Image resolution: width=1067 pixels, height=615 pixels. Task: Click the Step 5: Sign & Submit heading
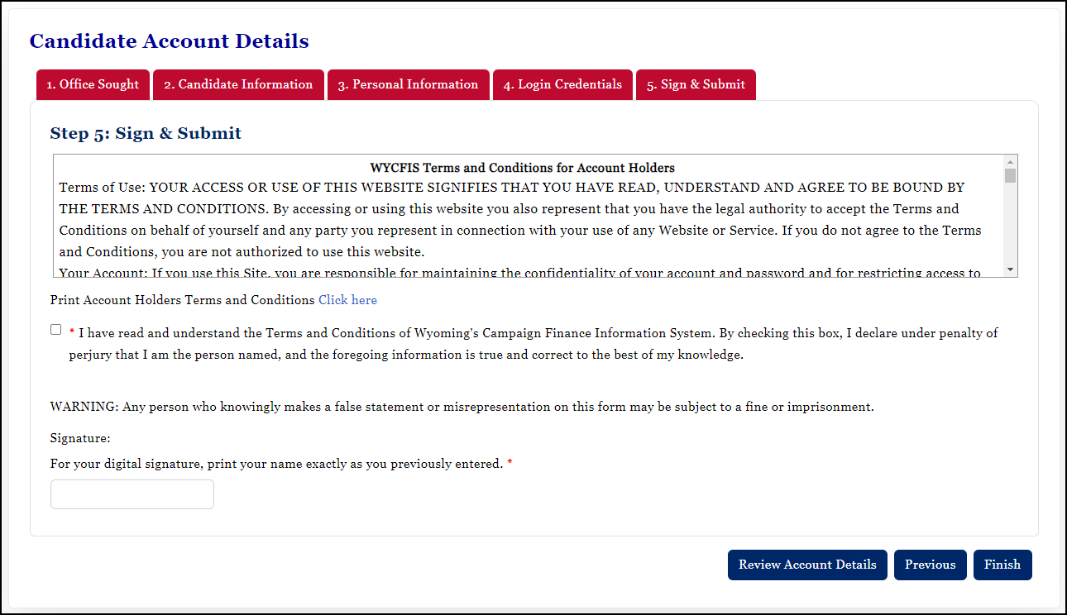(x=146, y=133)
